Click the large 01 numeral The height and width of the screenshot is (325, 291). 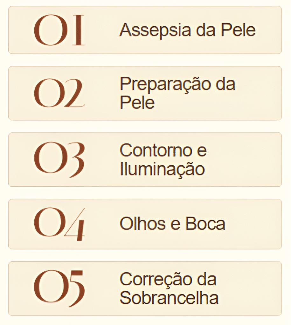coord(59,30)
